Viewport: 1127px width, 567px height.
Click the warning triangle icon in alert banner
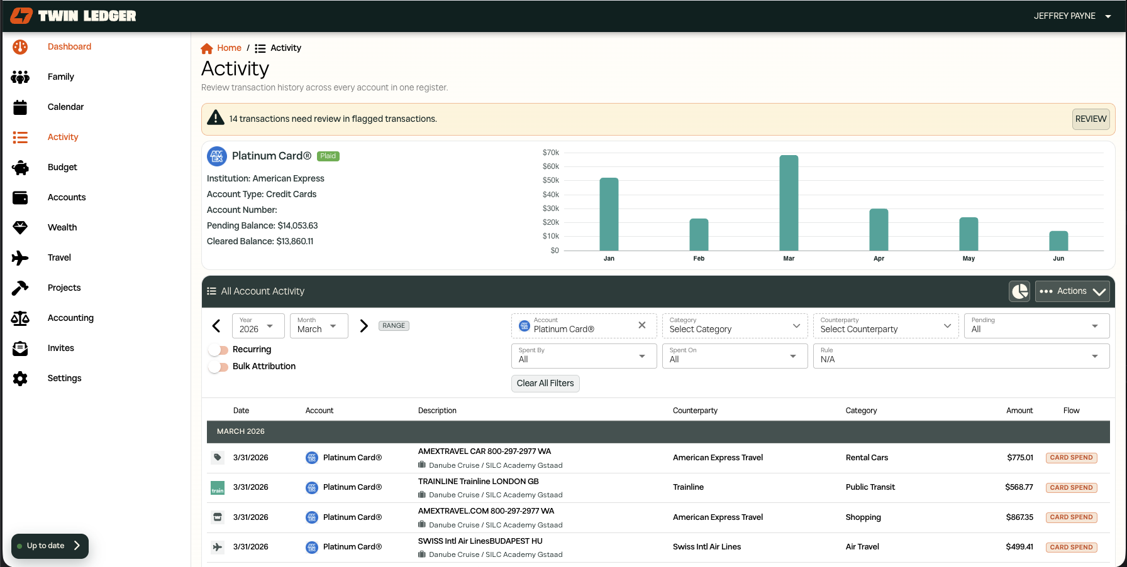[x=216, y=118]
